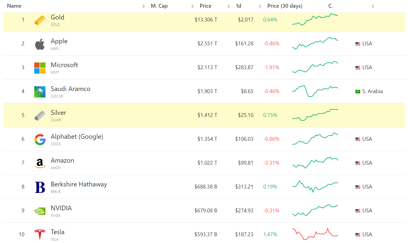Sort by Price using its sort arrows
This screenshot has height=243, width=408.
pyautogui.click(x=229, y=6)
